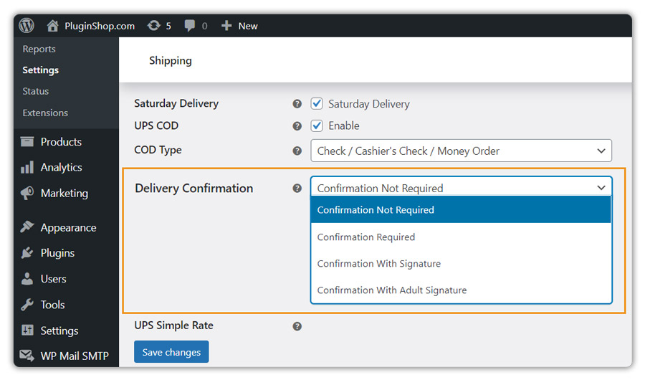Click the Appearance paintbrush icon

pyautogui.click(x=27, y=227)
